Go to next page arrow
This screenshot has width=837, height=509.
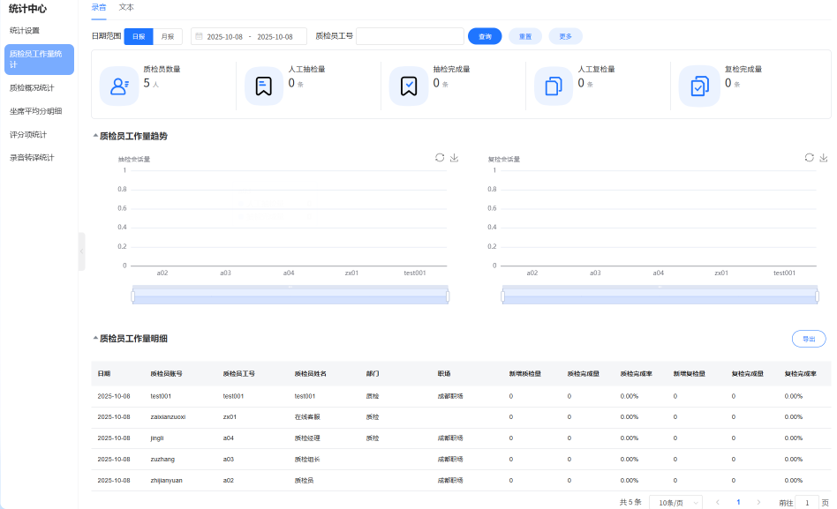click(758, 502)
